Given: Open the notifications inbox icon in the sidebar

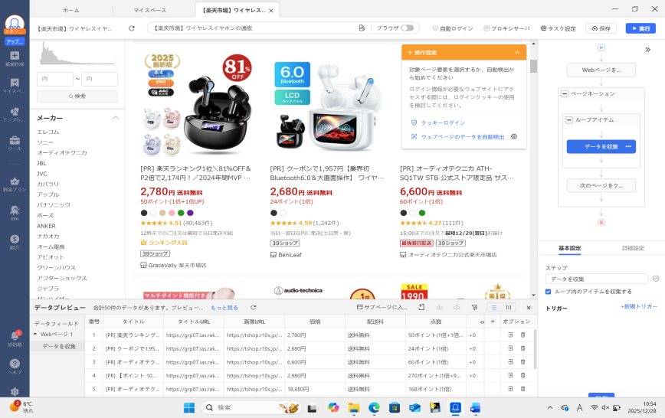Looking at the screenshot, I should click(x=15, y=338).
